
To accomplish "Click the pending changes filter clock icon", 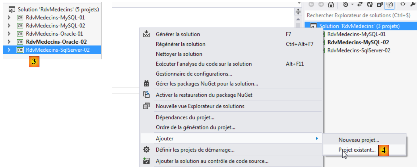I will point(346,5).
